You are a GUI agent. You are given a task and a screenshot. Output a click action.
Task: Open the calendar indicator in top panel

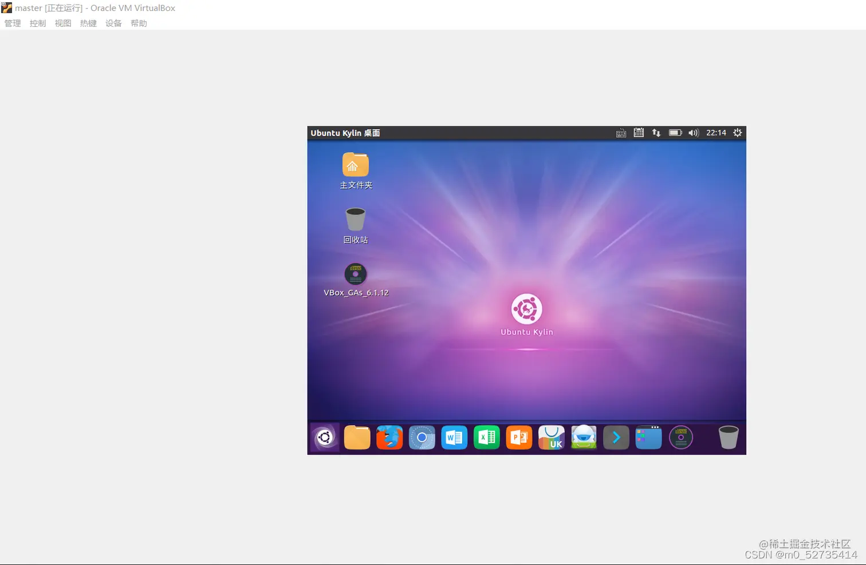(639, 133)
